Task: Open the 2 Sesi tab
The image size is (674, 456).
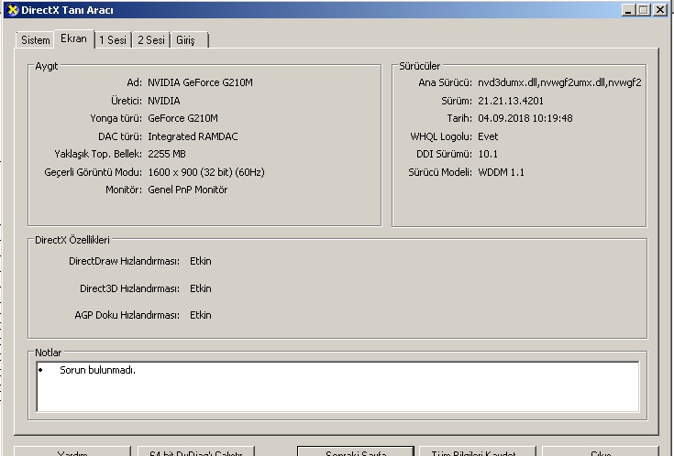Action: pos(151,40)
